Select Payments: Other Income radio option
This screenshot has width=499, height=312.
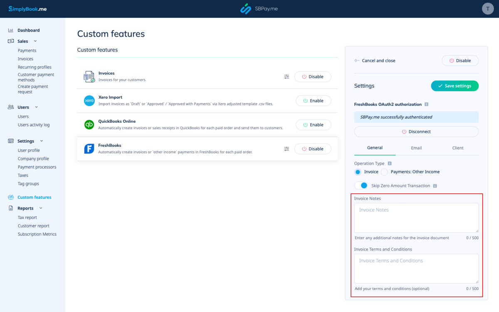point(385,172)
